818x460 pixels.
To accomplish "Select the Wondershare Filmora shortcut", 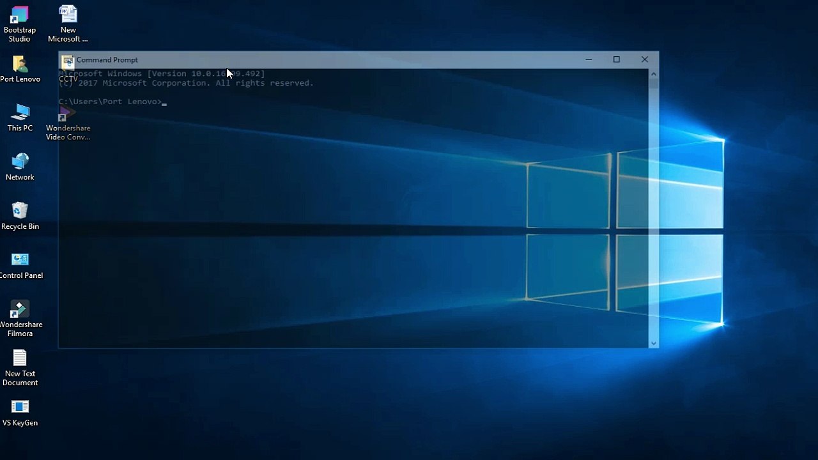I will click(x=20, y=319).
